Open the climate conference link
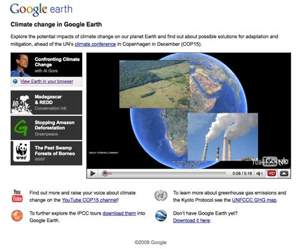The image size is (302, 249). [x=95, y=44]
